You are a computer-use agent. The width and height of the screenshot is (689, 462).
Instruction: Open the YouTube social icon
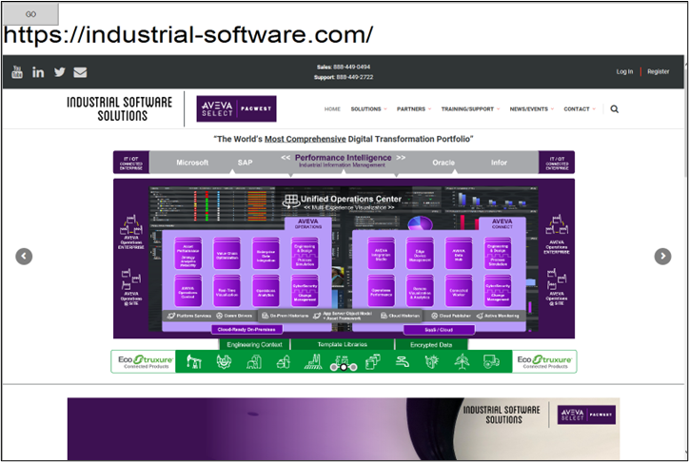[17, 72]
